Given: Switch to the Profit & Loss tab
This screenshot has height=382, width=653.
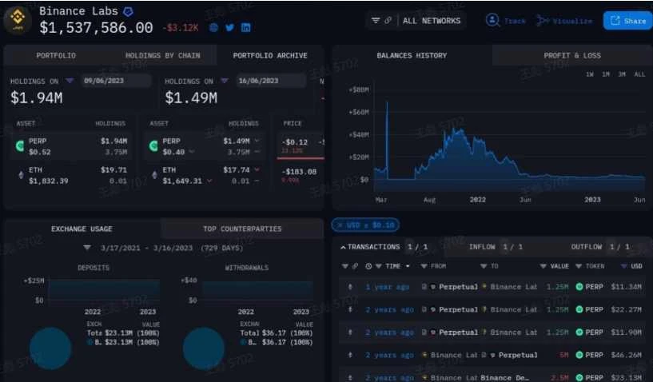Looking at the screenshot, I should click(x=572, y=55).
